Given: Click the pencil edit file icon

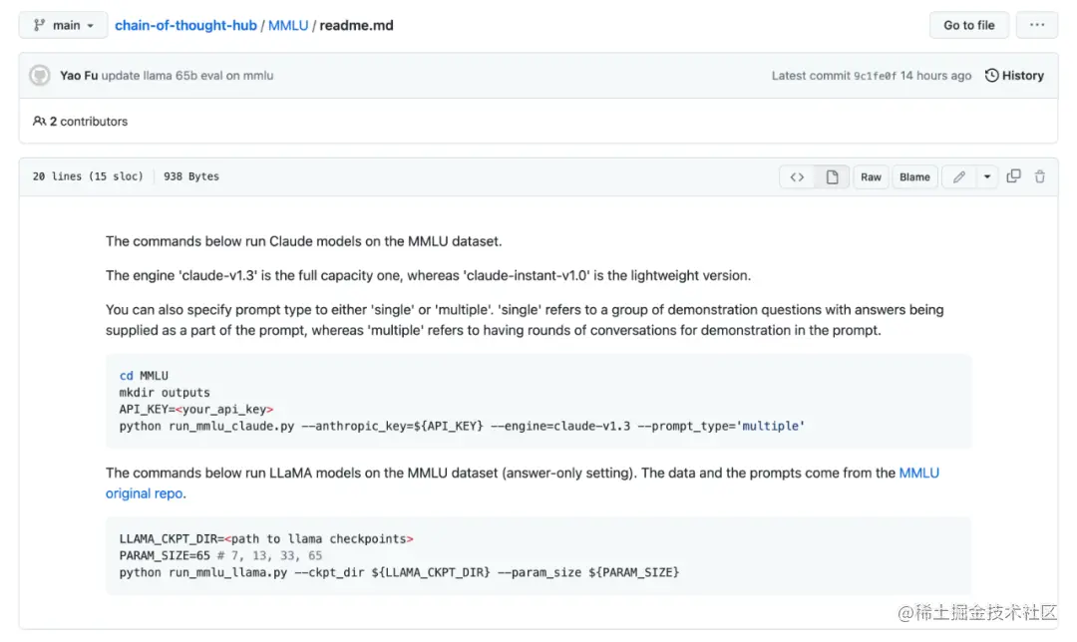Looking at the screenshot, I should (959, 177).
